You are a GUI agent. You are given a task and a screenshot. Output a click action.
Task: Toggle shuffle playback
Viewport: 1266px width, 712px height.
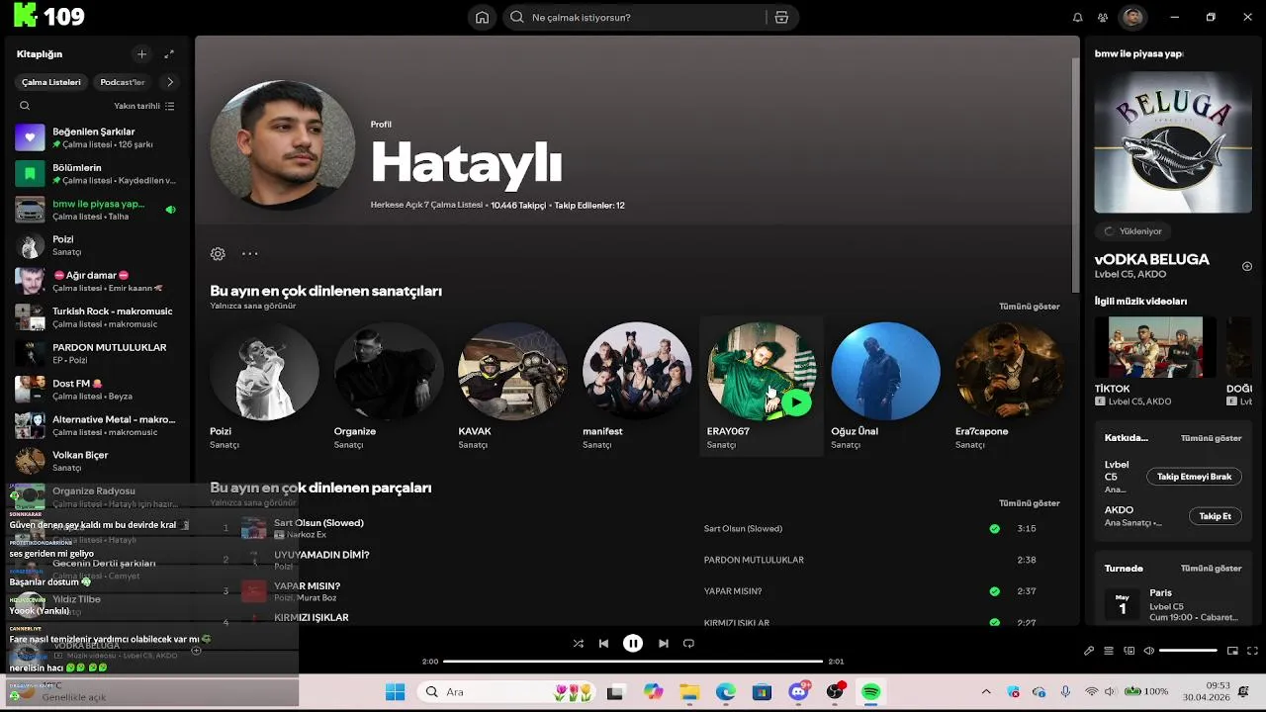click(578, 644)
